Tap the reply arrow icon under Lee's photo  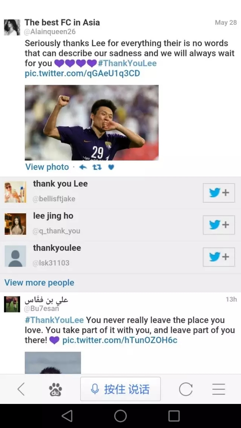83,167
